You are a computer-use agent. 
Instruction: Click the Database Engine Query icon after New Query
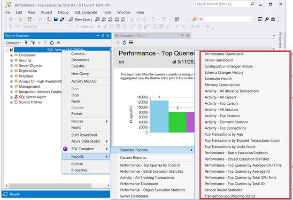97,19
